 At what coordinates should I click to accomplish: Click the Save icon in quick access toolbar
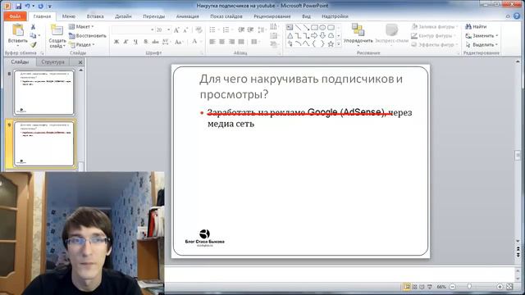click(x=19, y=6)
